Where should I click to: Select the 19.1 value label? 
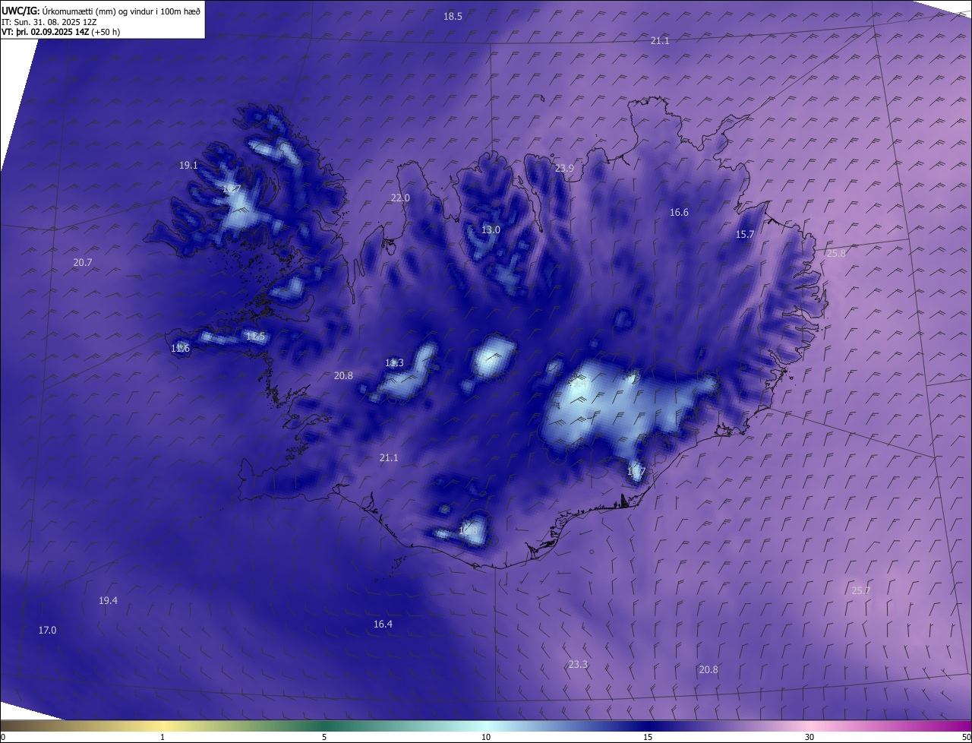pos(188,165)
